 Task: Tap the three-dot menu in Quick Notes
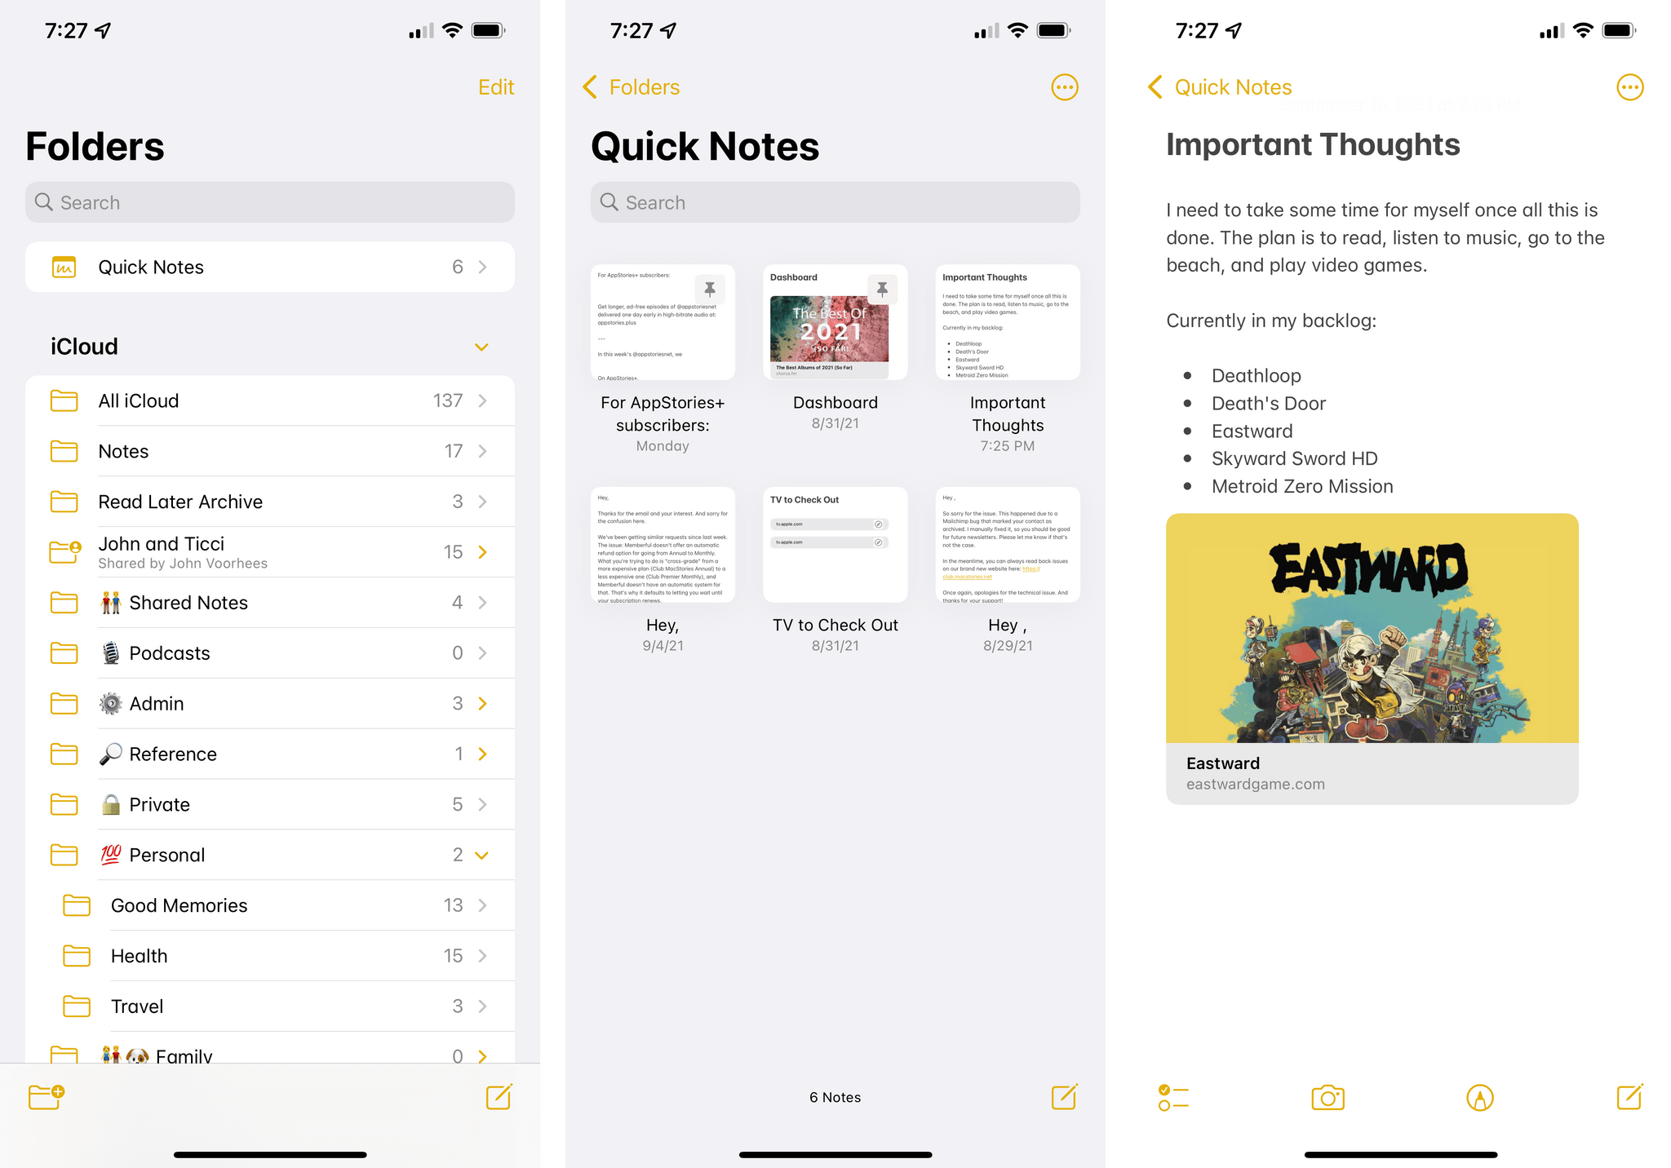coord(1066,86)
